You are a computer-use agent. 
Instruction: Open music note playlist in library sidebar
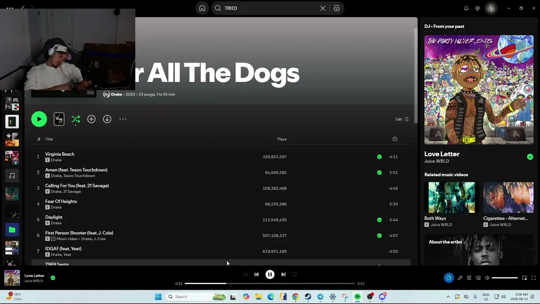pyautogui.click(x=12, y=176)
